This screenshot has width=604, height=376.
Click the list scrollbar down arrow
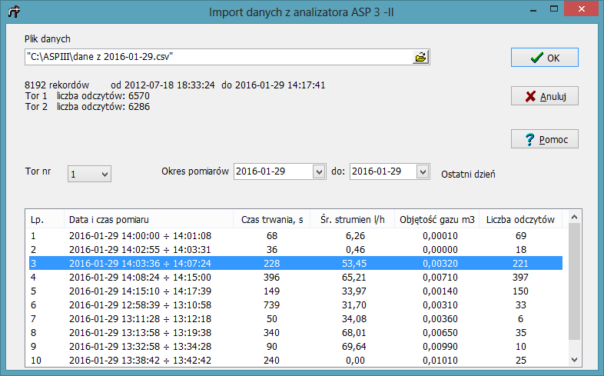click(574, 360)
